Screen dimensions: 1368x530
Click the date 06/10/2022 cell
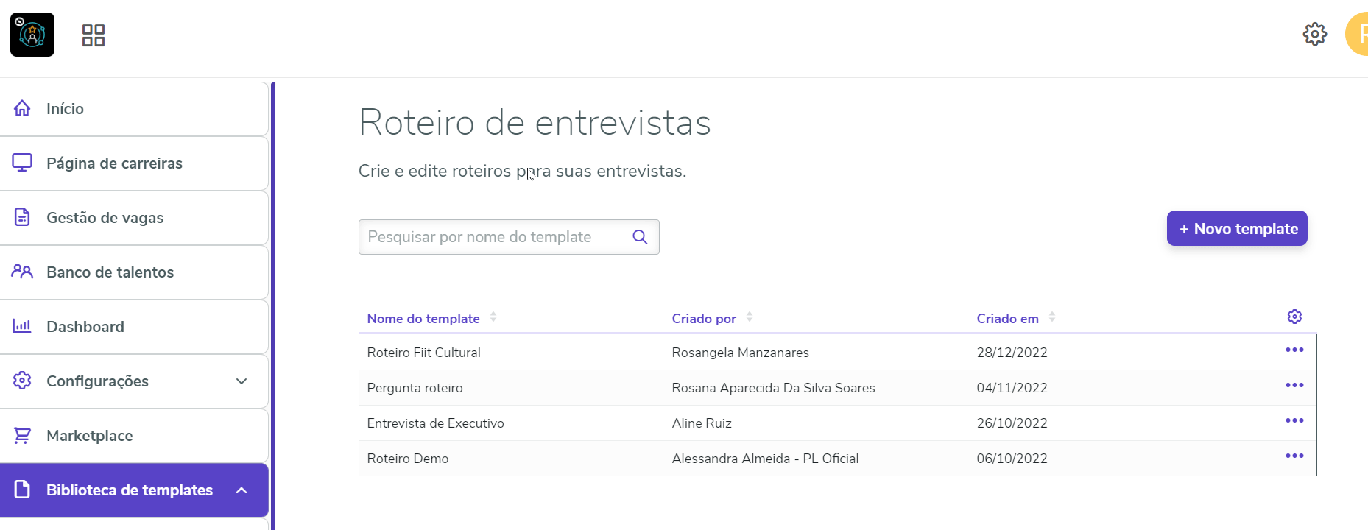(1012, 459)
